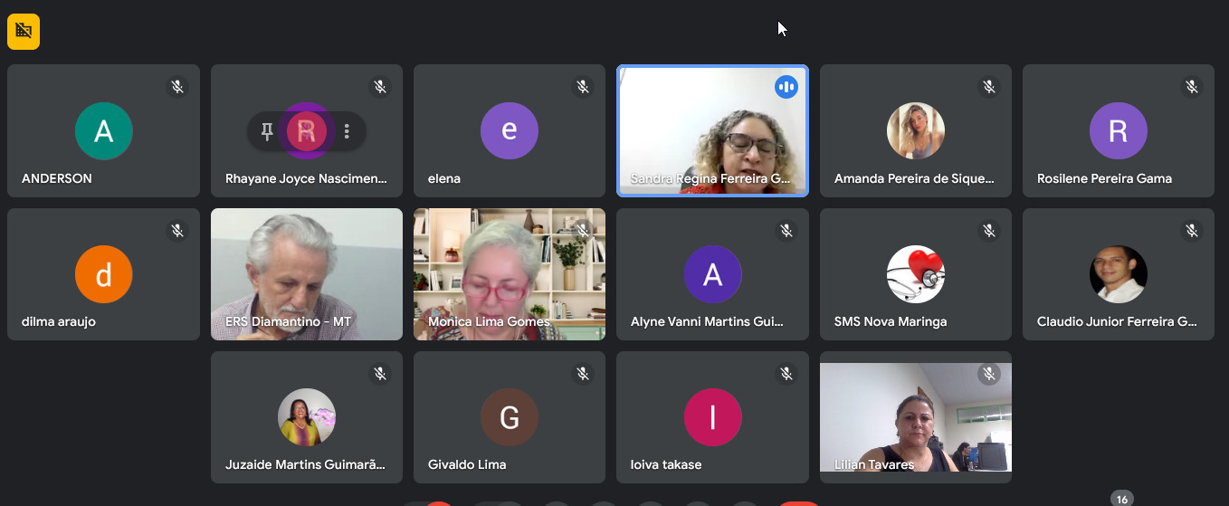This screenshot has width=1229, height=506.
Task: Click the name label "Amanda Pereira de Sique..."
Action: tap(914, 178)
